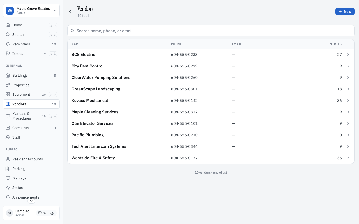359x224 pixels.
Task: Click the Vendors briefcase icon
Action: click(8, 104)
